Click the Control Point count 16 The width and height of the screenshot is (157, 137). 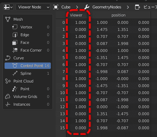(x=47, y=66)
